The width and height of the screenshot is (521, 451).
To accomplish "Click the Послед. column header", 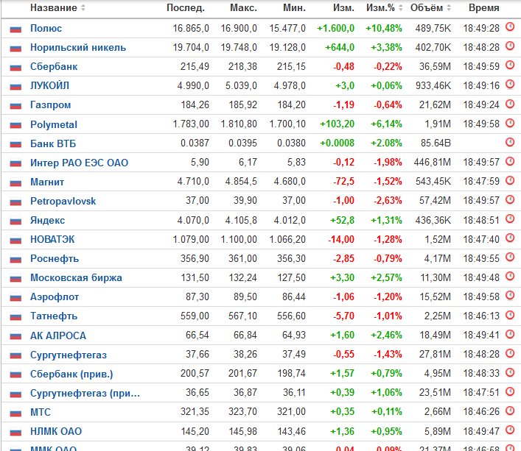I will (186, 8).
